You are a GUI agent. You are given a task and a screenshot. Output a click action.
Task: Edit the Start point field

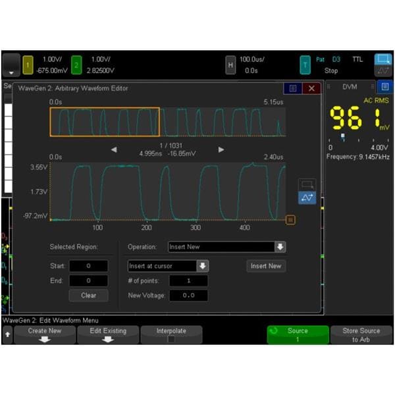pos(88,266)
